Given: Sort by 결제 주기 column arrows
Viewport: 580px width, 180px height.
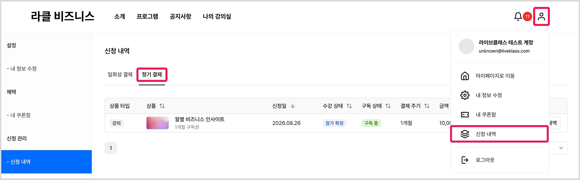Looking at the screenshot, I should 427,106.
